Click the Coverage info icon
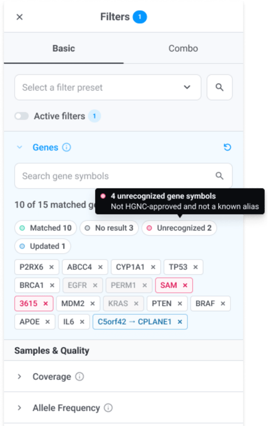Viewport: 268px width, 426px height. click(x=80, y=376)
